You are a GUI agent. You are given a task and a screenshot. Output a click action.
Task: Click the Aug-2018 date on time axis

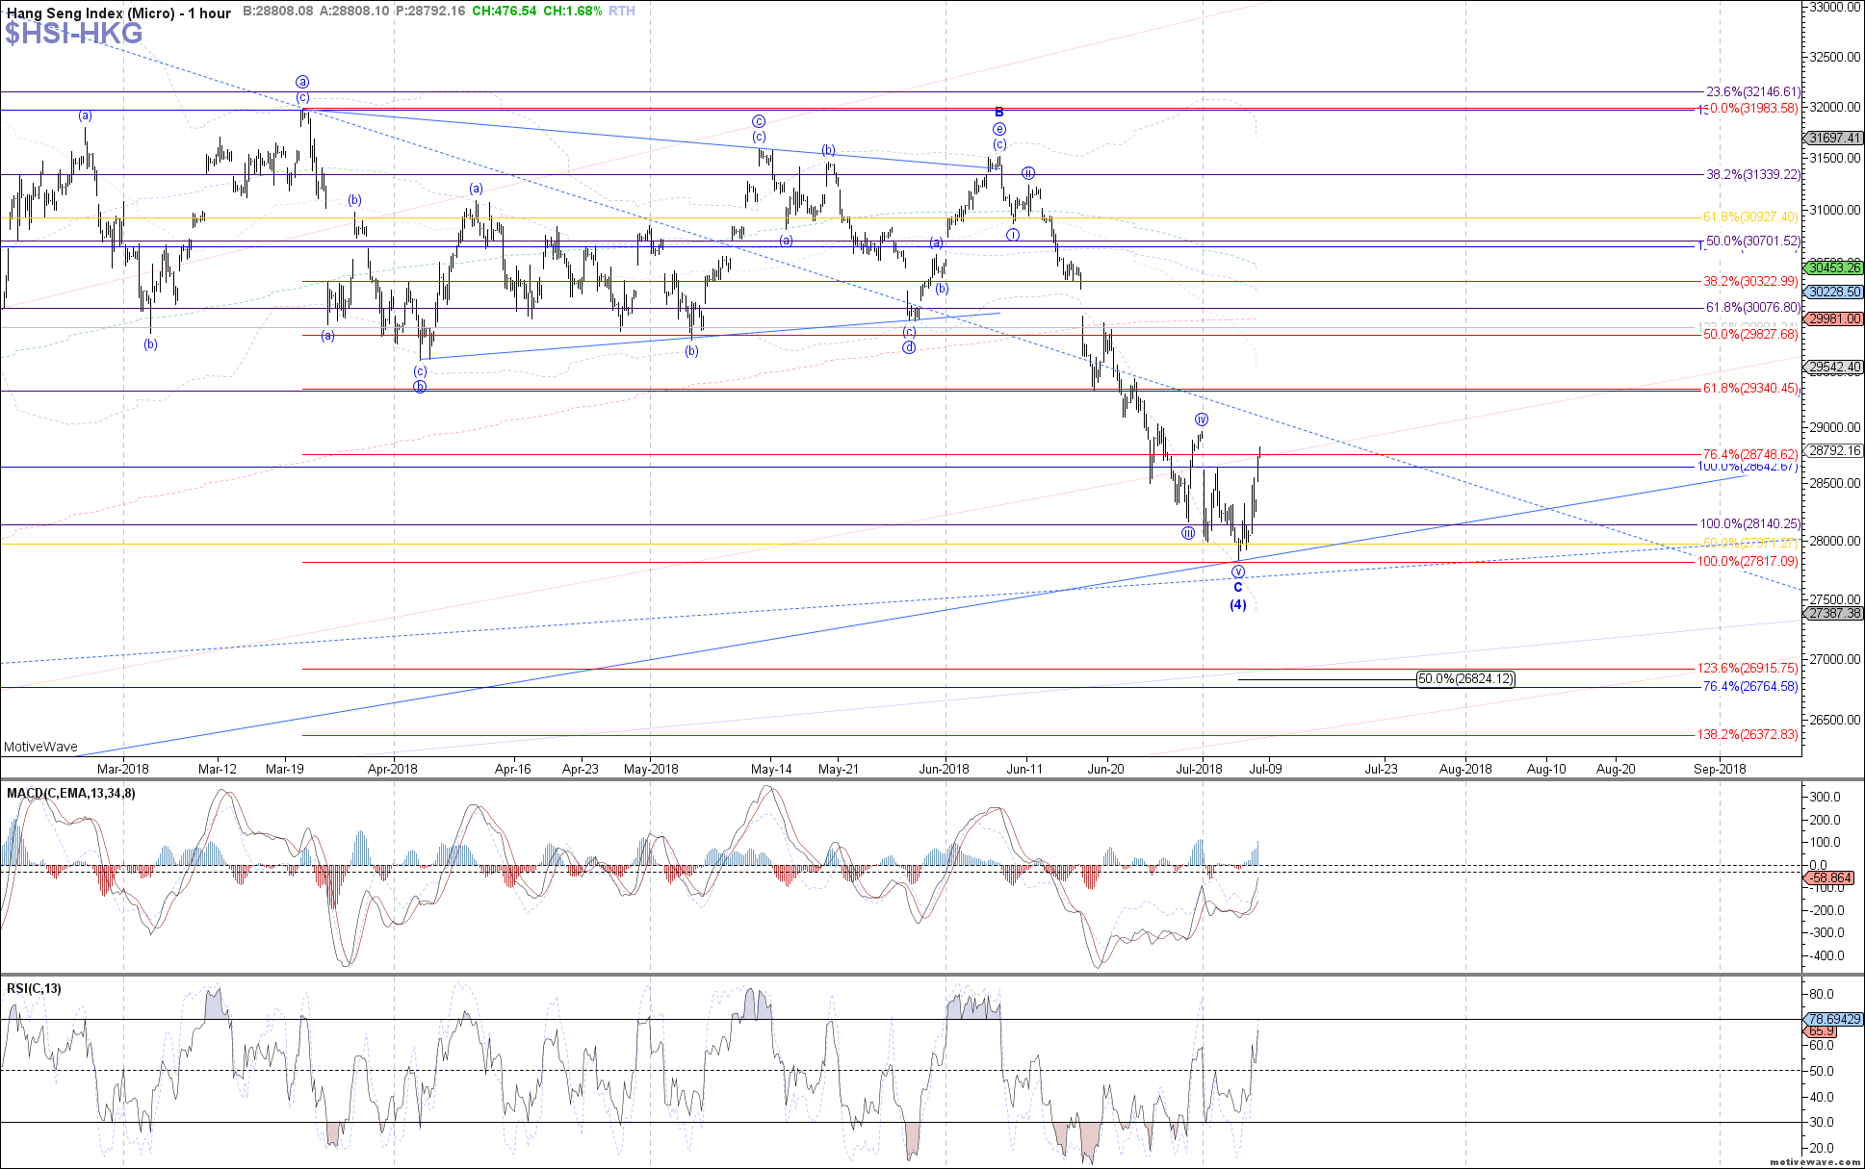[1465, 769]
